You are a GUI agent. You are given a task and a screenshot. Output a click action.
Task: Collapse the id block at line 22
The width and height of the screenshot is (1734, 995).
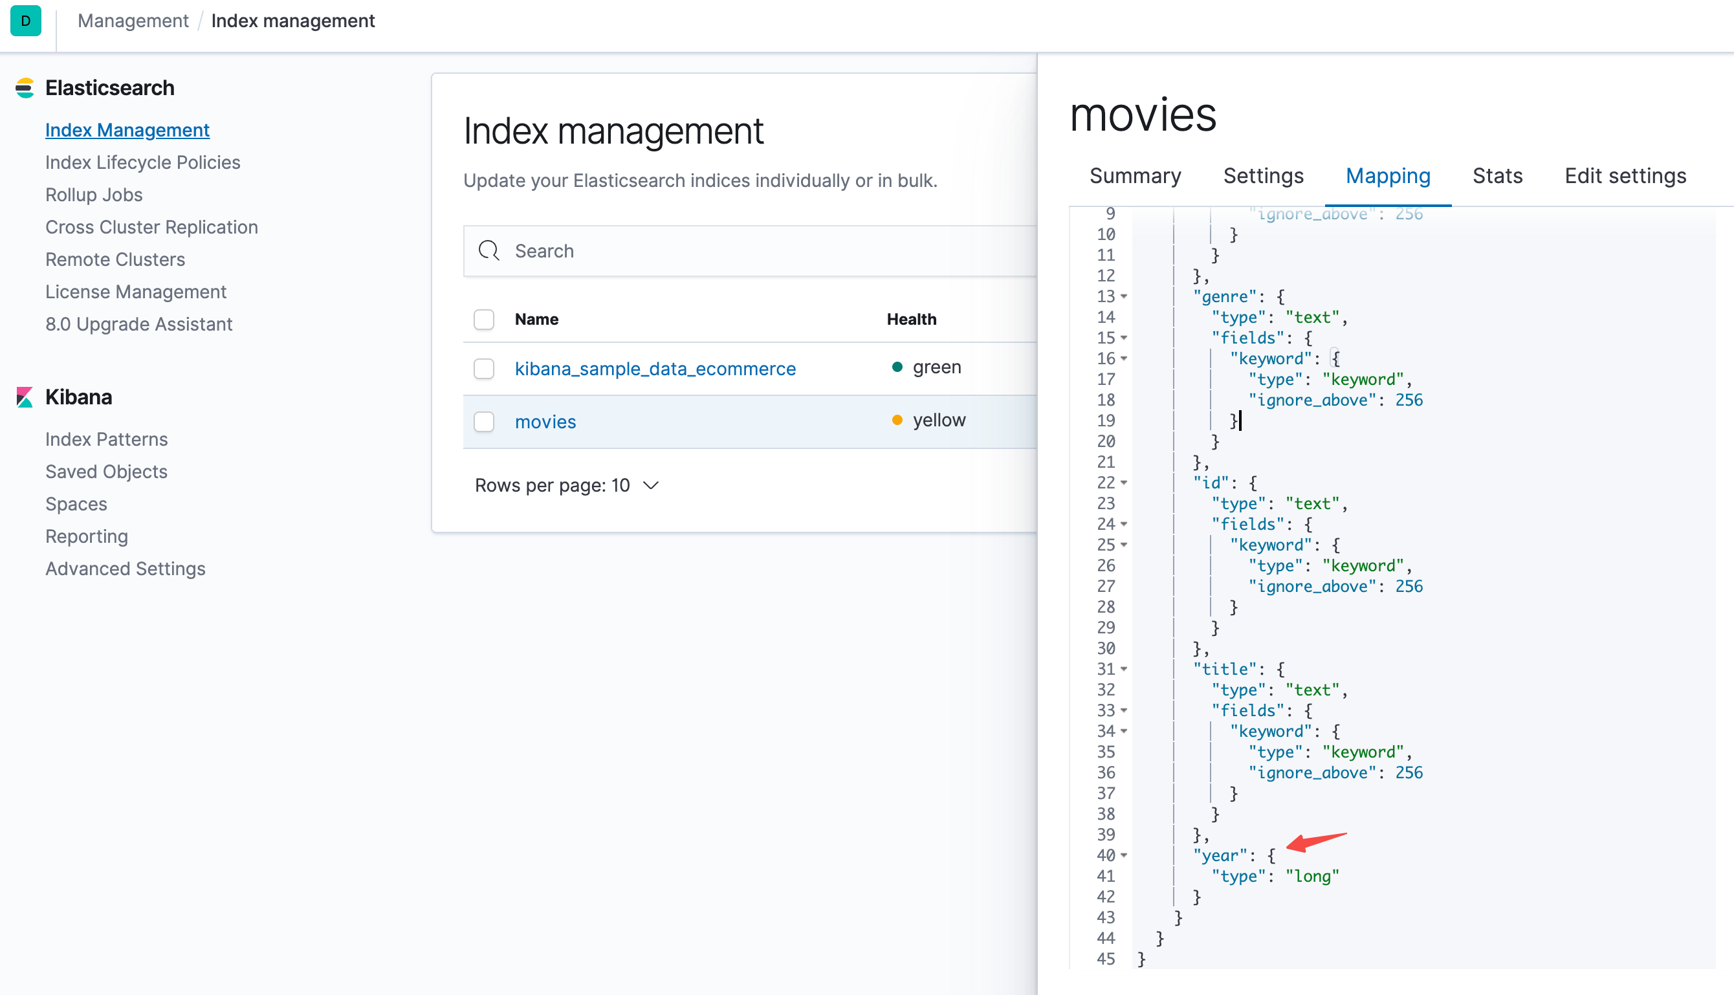coord(1124,483)
